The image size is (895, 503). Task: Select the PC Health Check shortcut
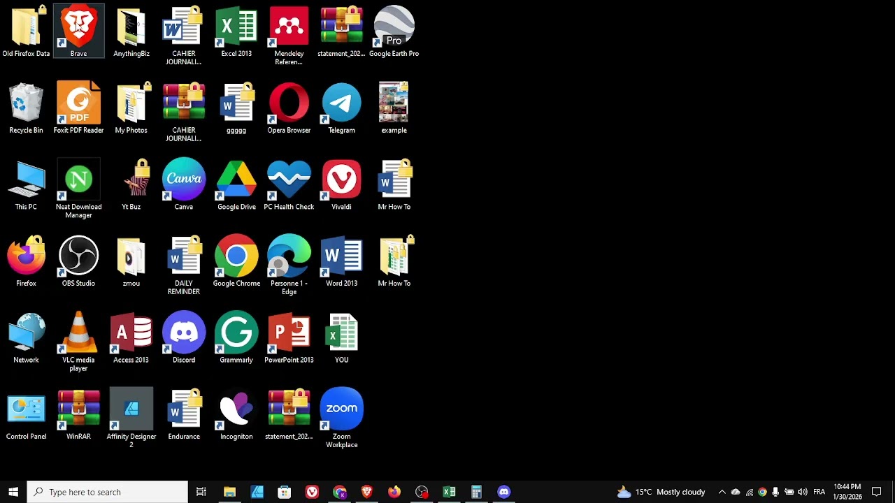(x=289, y=185)
